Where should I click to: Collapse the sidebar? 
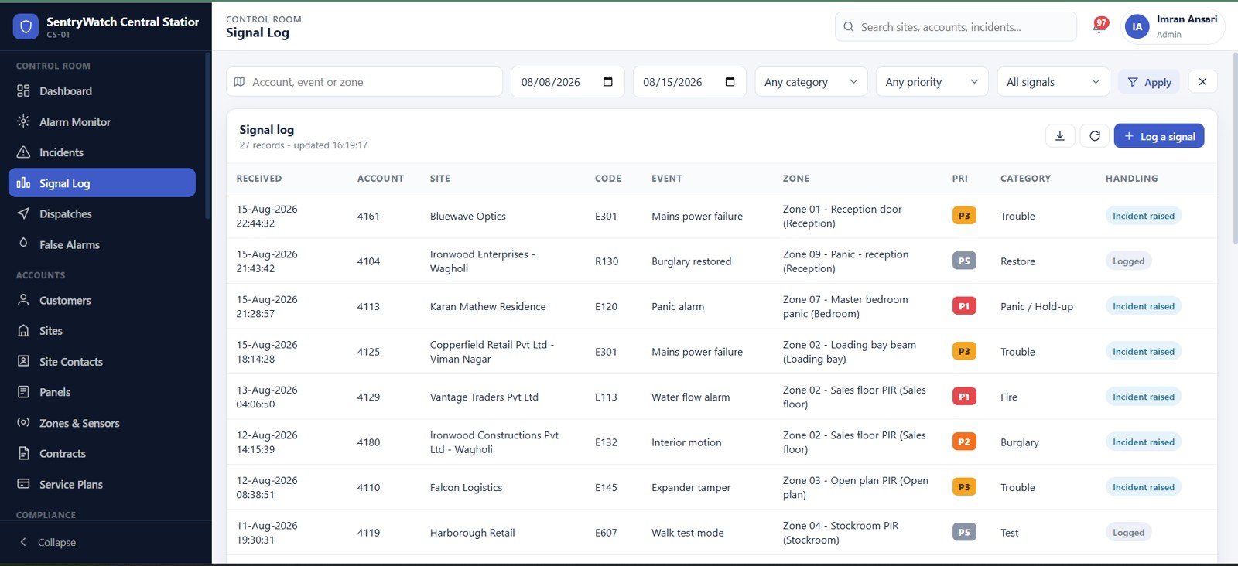pos(105,542)
